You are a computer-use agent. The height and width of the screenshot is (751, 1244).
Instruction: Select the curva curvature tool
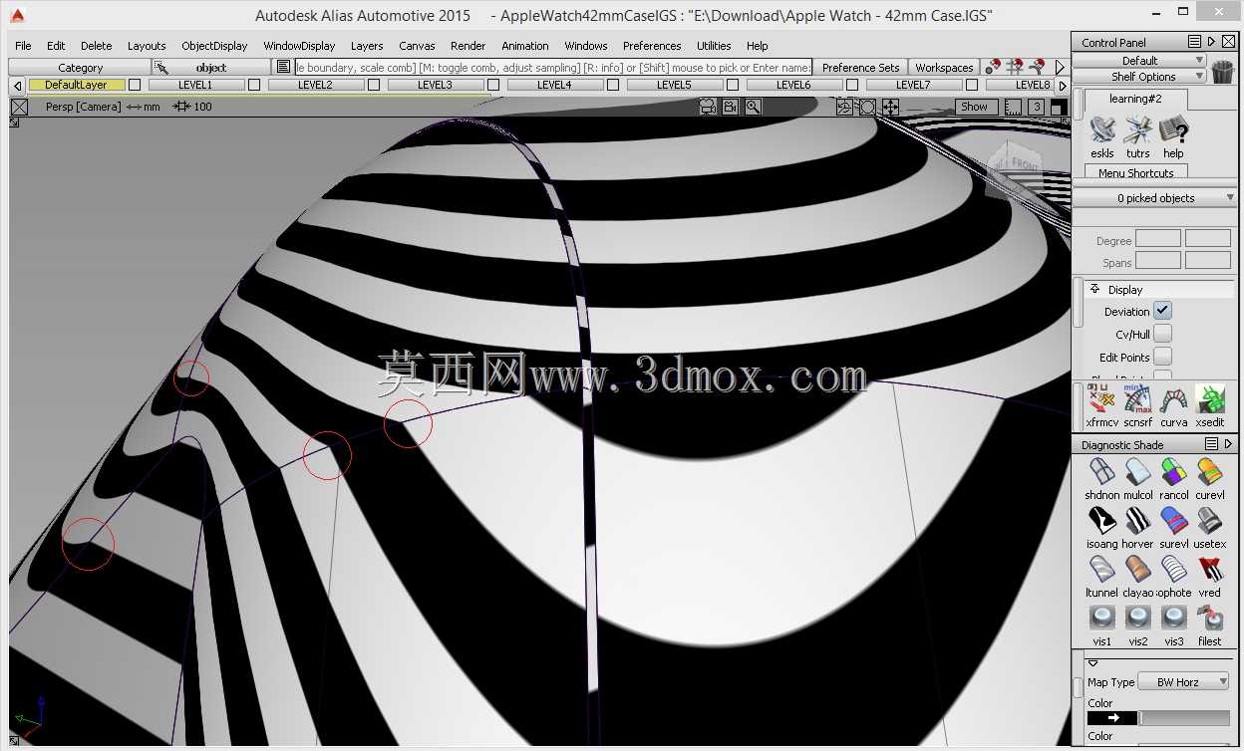[x=1173, y=400]
